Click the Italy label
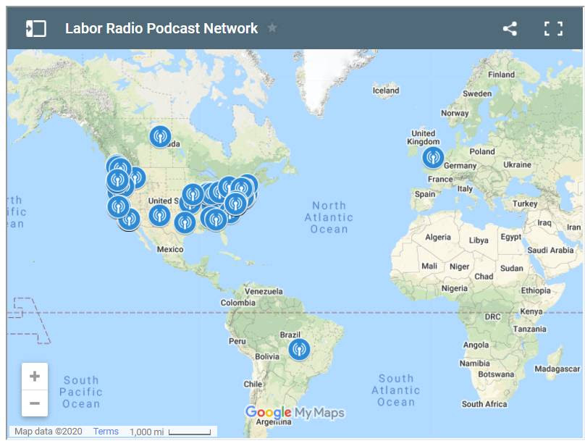The width and height of the screenshot is (585, 441). tap(465, 189)
